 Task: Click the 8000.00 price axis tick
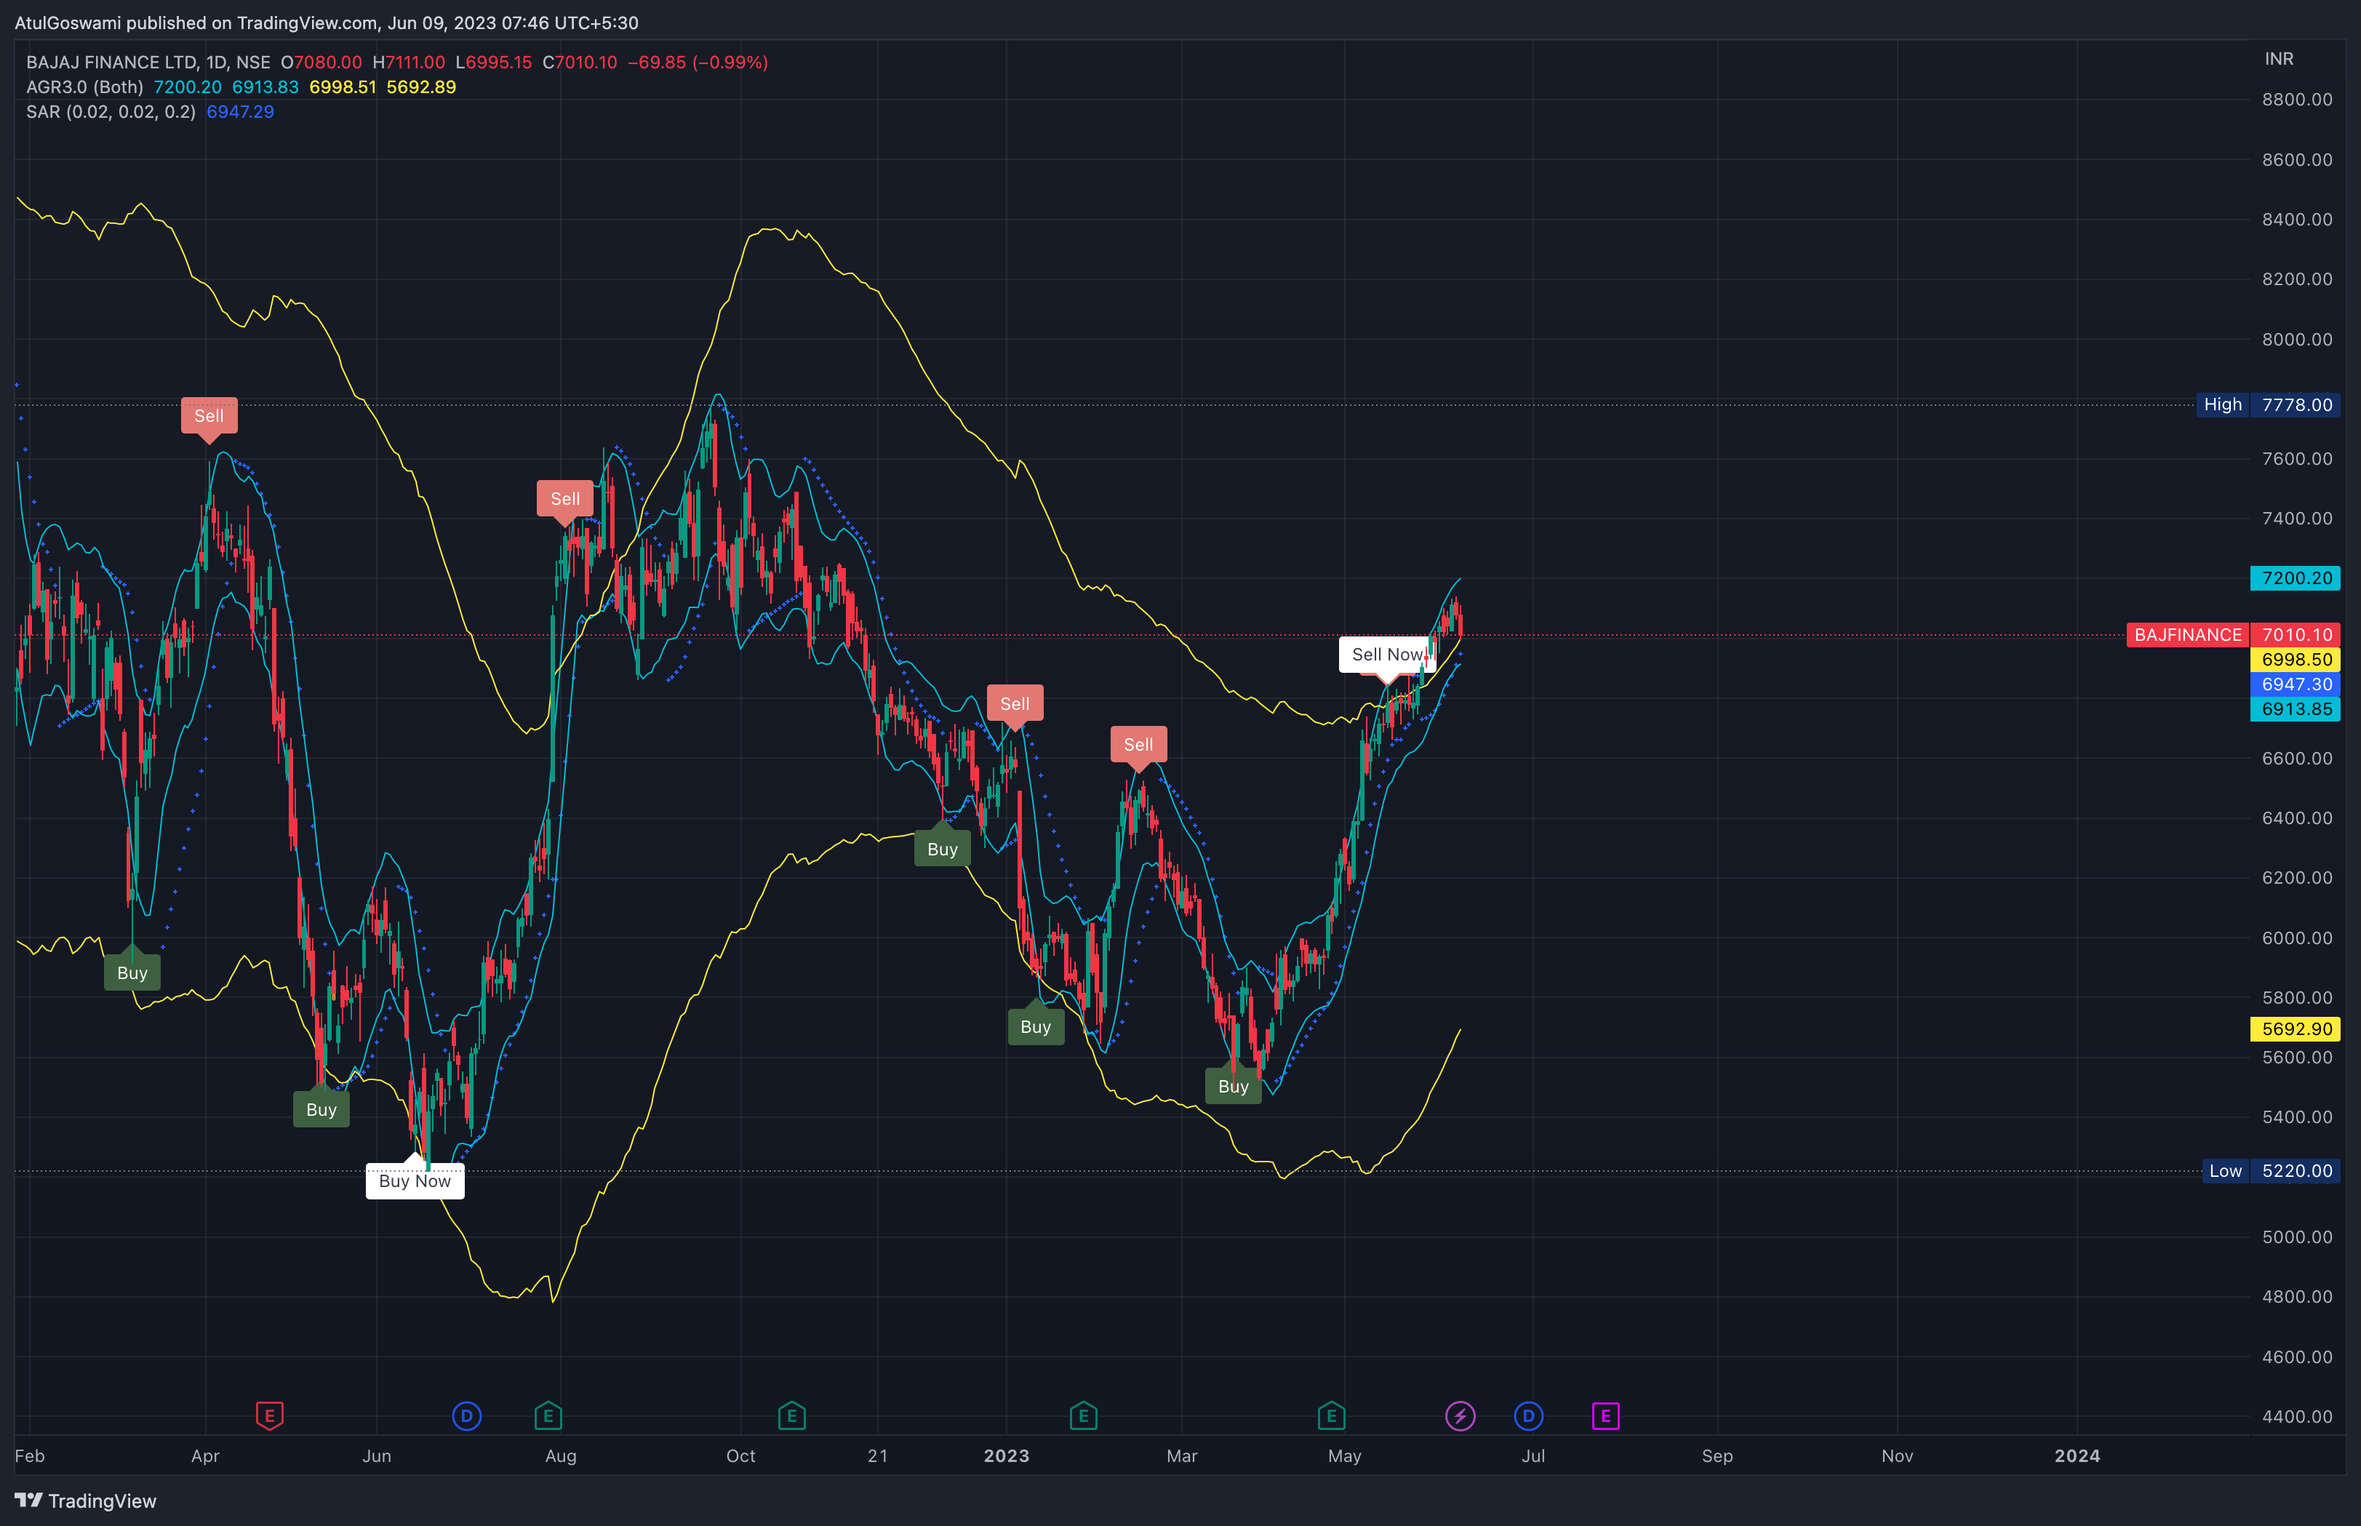(2296, 340)
